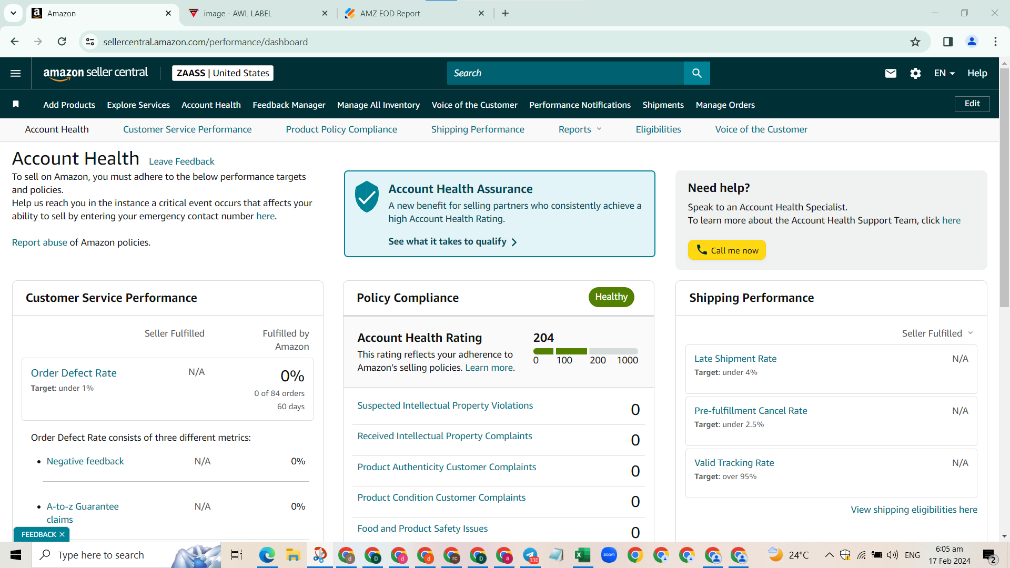Open the Eligibilities tab
Viewport: 1010px width, 568px height.
click(658, 129)
